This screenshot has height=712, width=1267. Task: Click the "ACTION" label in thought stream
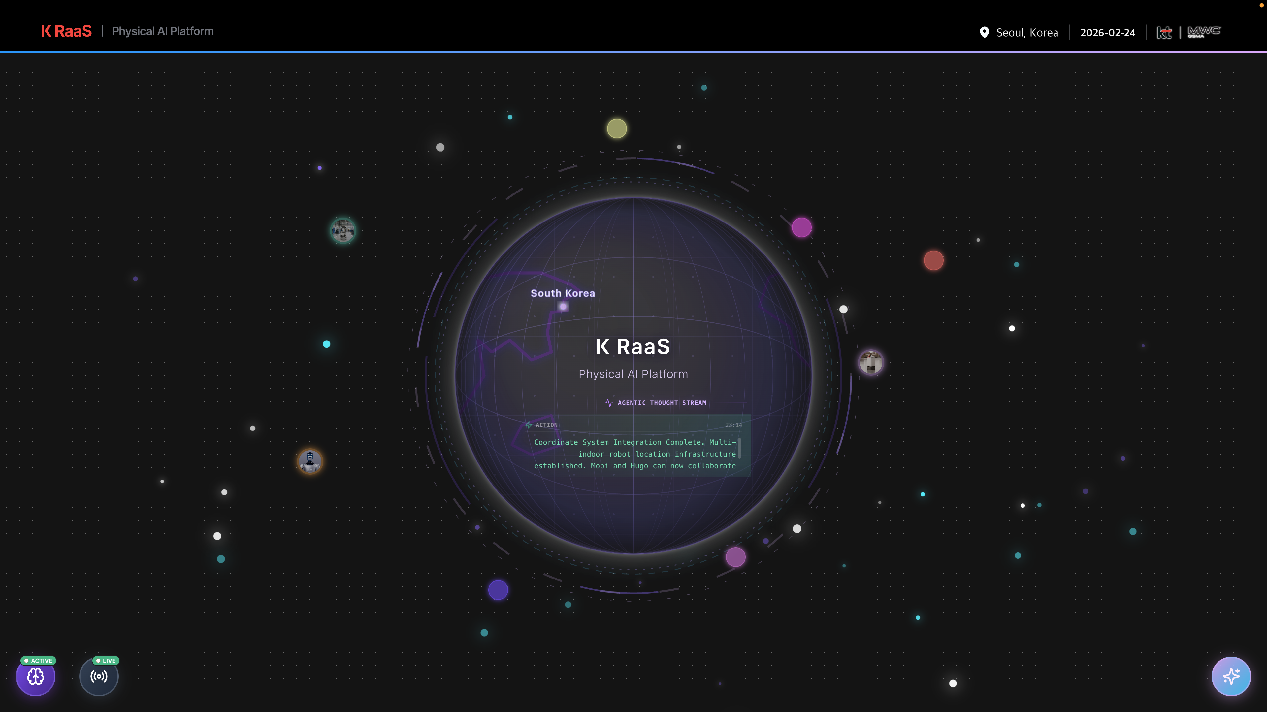pos(546,425)
